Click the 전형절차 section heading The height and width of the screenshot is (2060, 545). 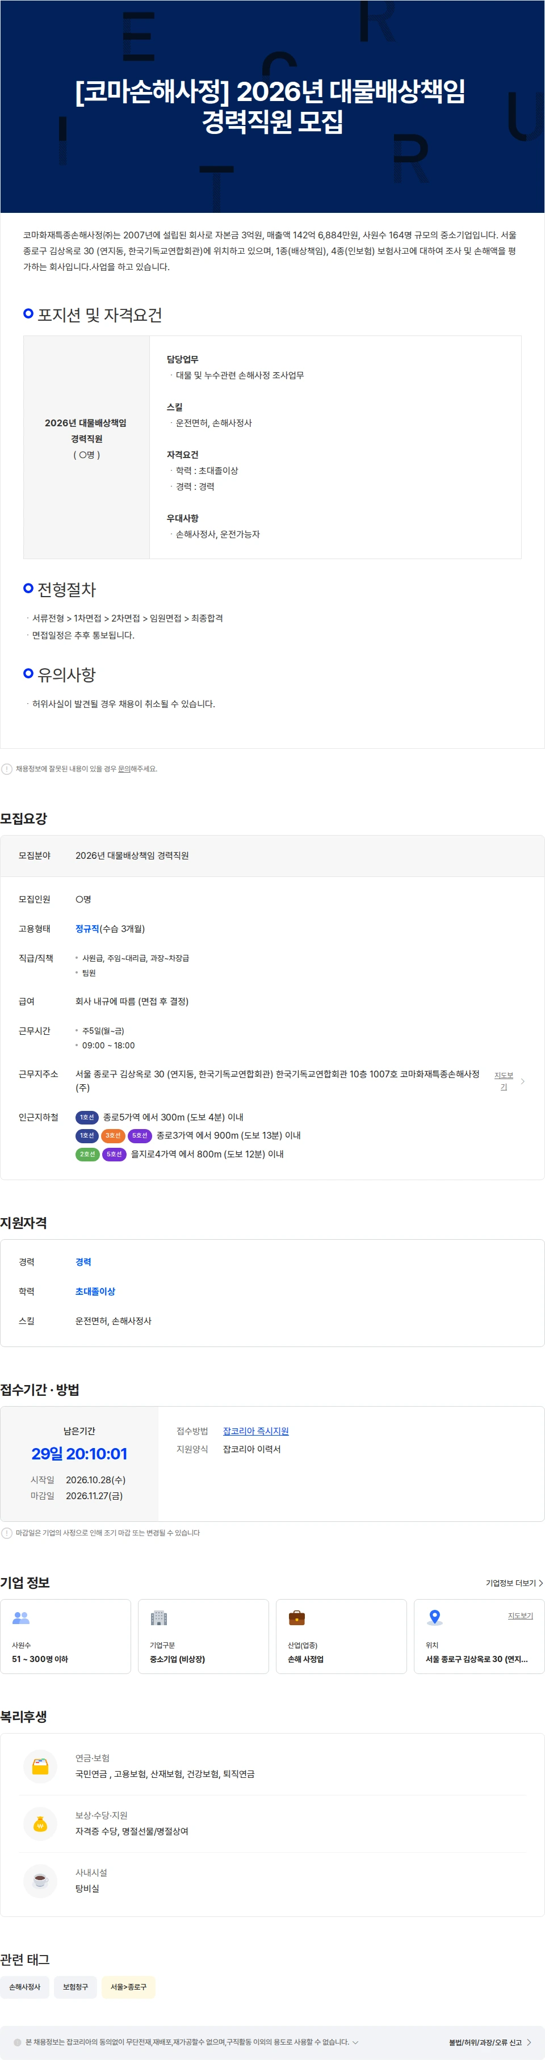(66, 590)
